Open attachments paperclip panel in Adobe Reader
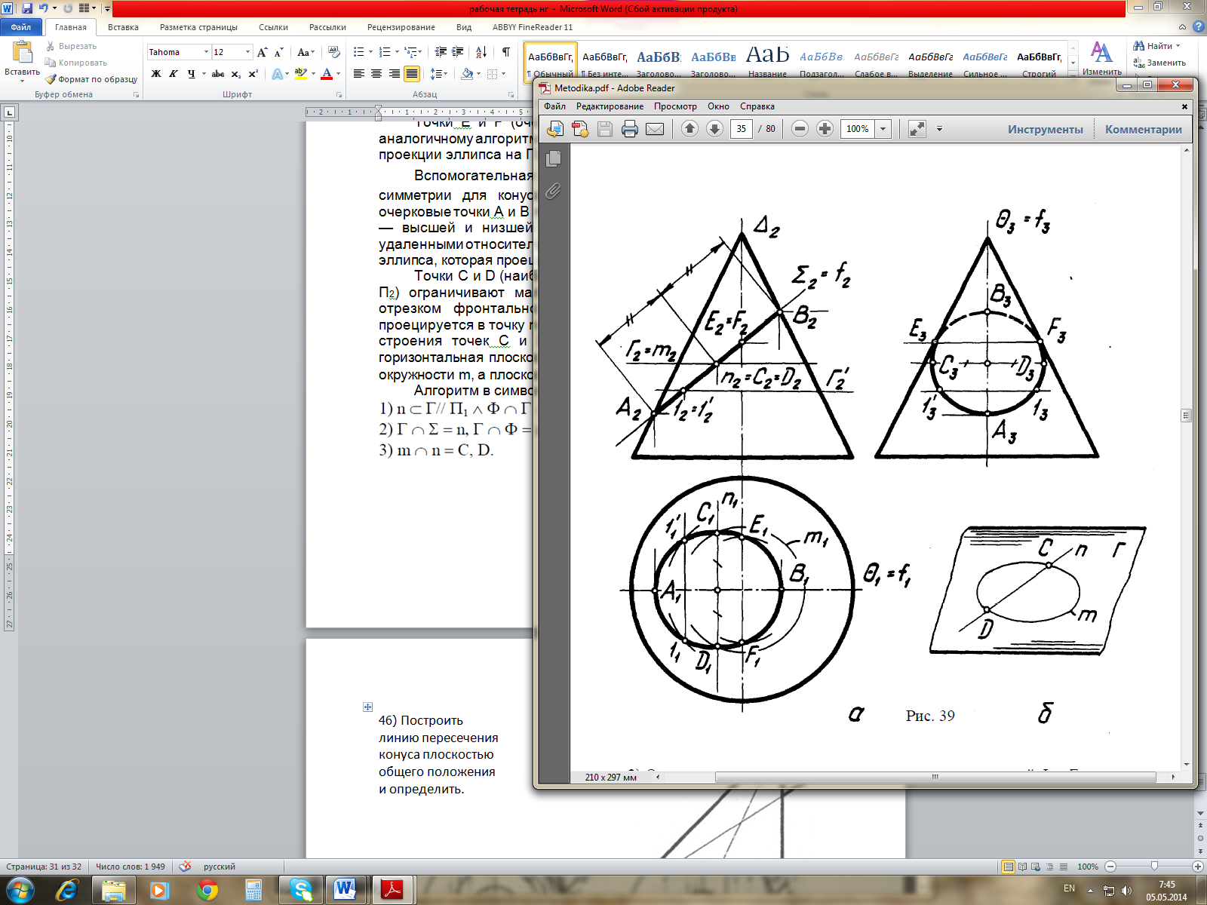The width and height of the screenshot is (1207, 905). (x=553, y=191)
